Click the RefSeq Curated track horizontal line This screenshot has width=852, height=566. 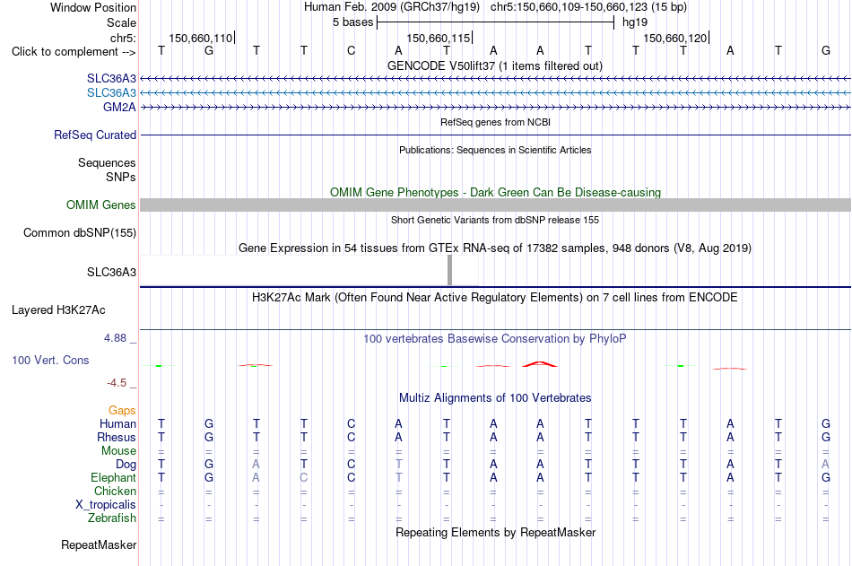click(495, 135)
